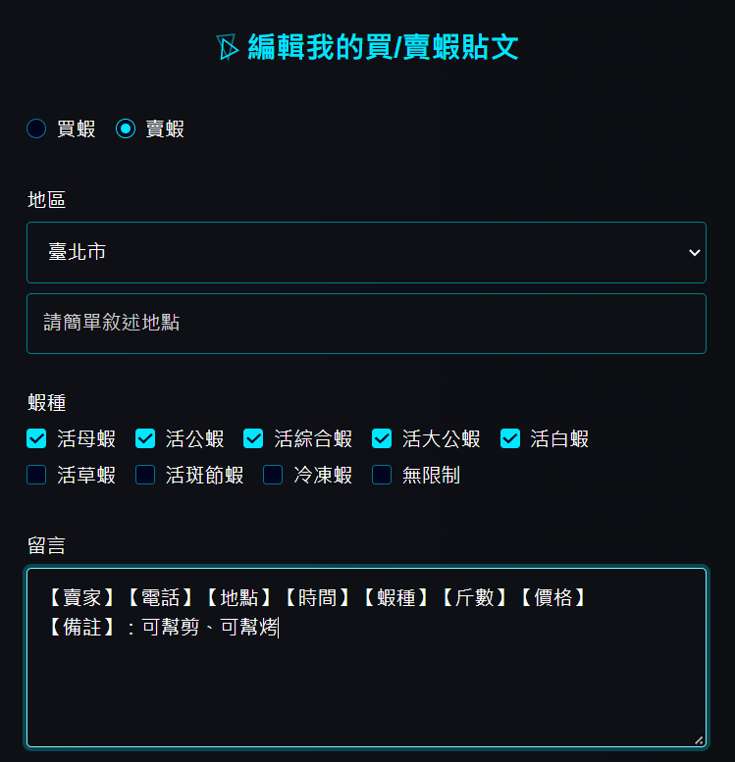
Task: Select the 買蝦 radio button
Action: click(x=36, y=128)
